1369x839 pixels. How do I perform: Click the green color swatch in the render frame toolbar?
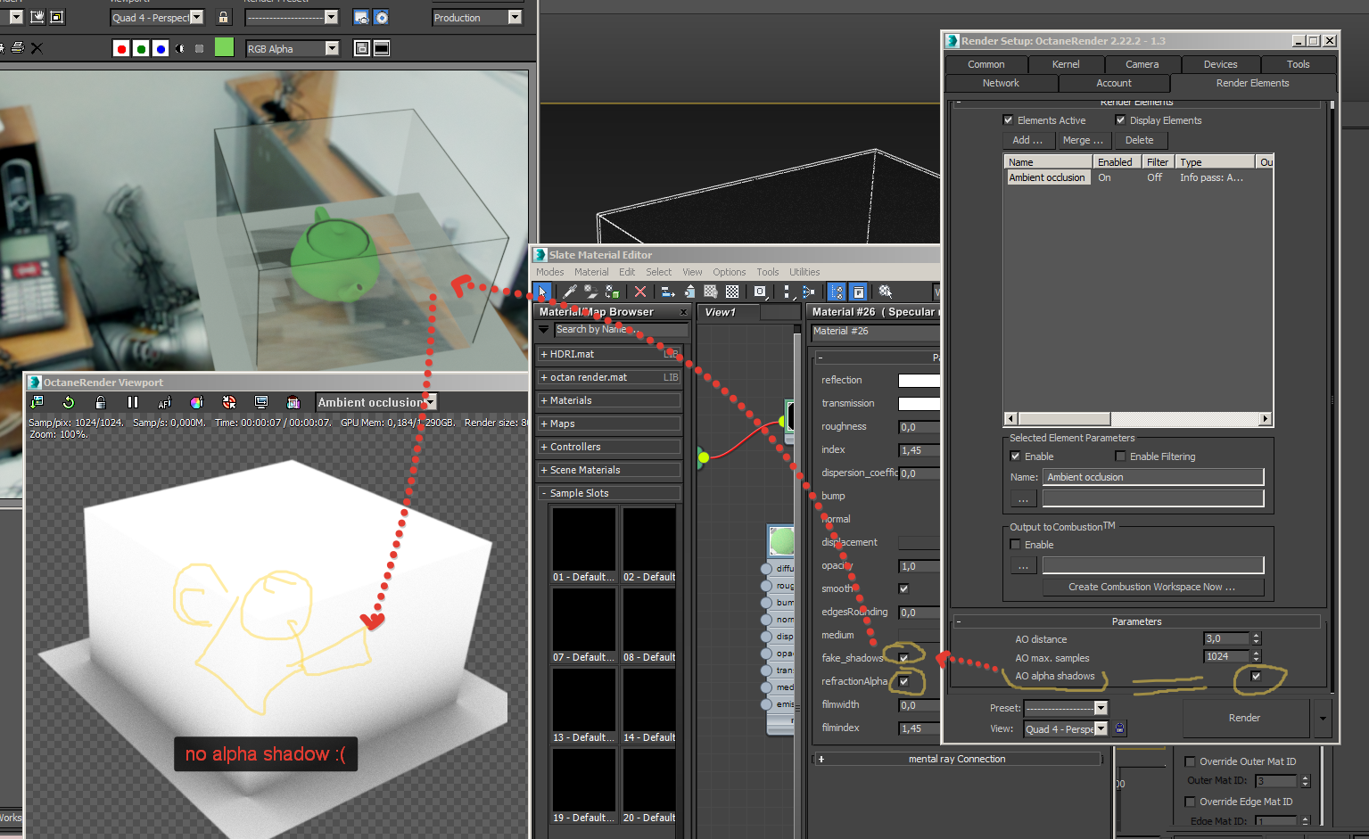224,47
